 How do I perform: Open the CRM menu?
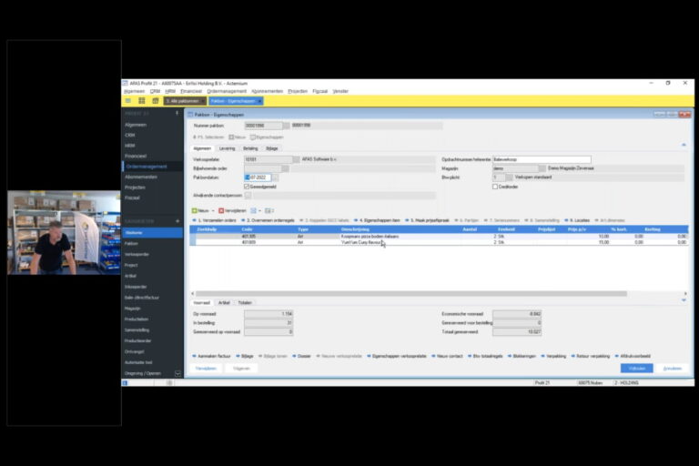click(x=155, y=91)
